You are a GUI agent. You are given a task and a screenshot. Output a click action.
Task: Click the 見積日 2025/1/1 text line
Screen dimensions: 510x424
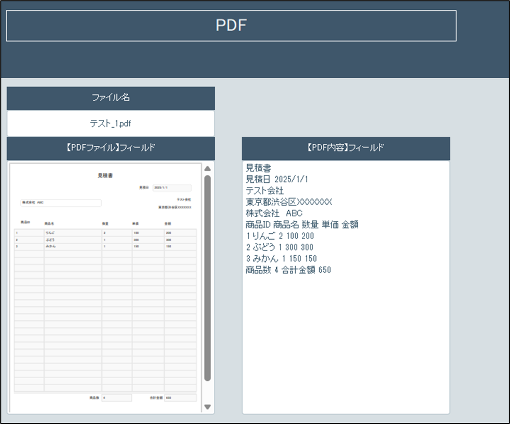[277, 179]
